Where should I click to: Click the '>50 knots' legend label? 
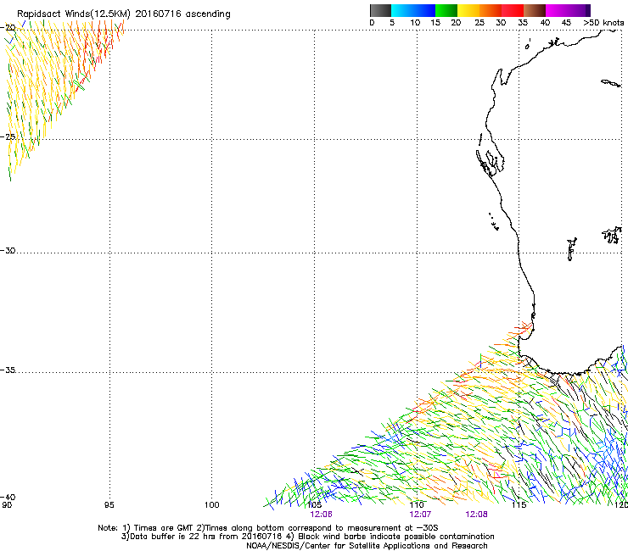pos(603,23)
